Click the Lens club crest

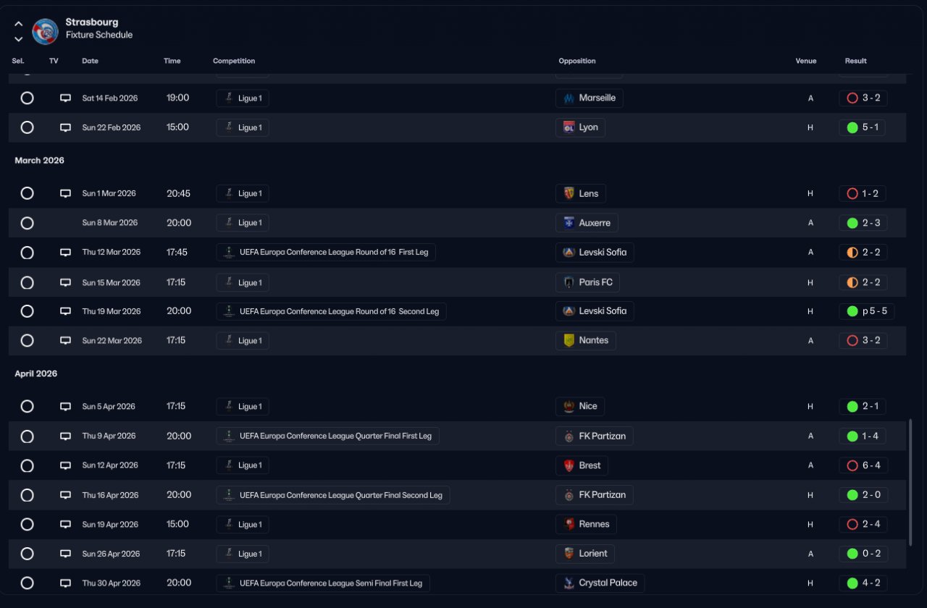tap(569, 193)
